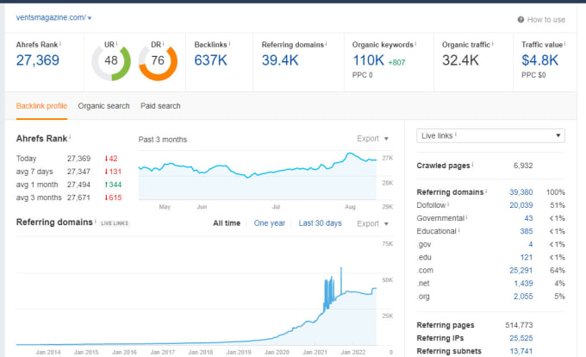586x357 pixels.
Task: Open the Referring IPs 25,525 link
Action: [x=521, y=338]
